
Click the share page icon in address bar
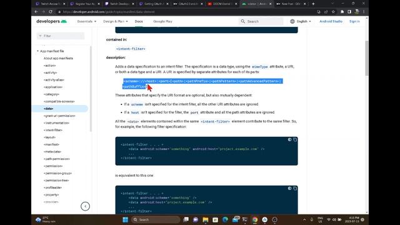pyautogui.click(x=326, y=12)
